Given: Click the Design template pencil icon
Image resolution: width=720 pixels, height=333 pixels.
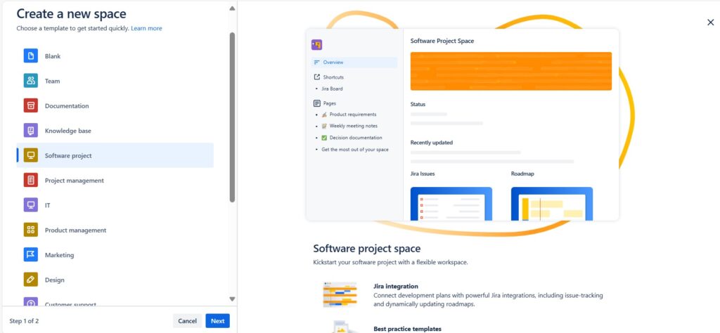Looking at the screenshot, I should pyautogui.click(x=30, y=280).
